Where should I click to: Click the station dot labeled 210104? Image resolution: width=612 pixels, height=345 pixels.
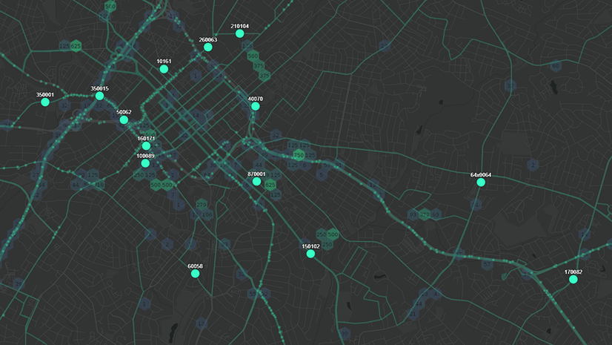tap(239, 33)
